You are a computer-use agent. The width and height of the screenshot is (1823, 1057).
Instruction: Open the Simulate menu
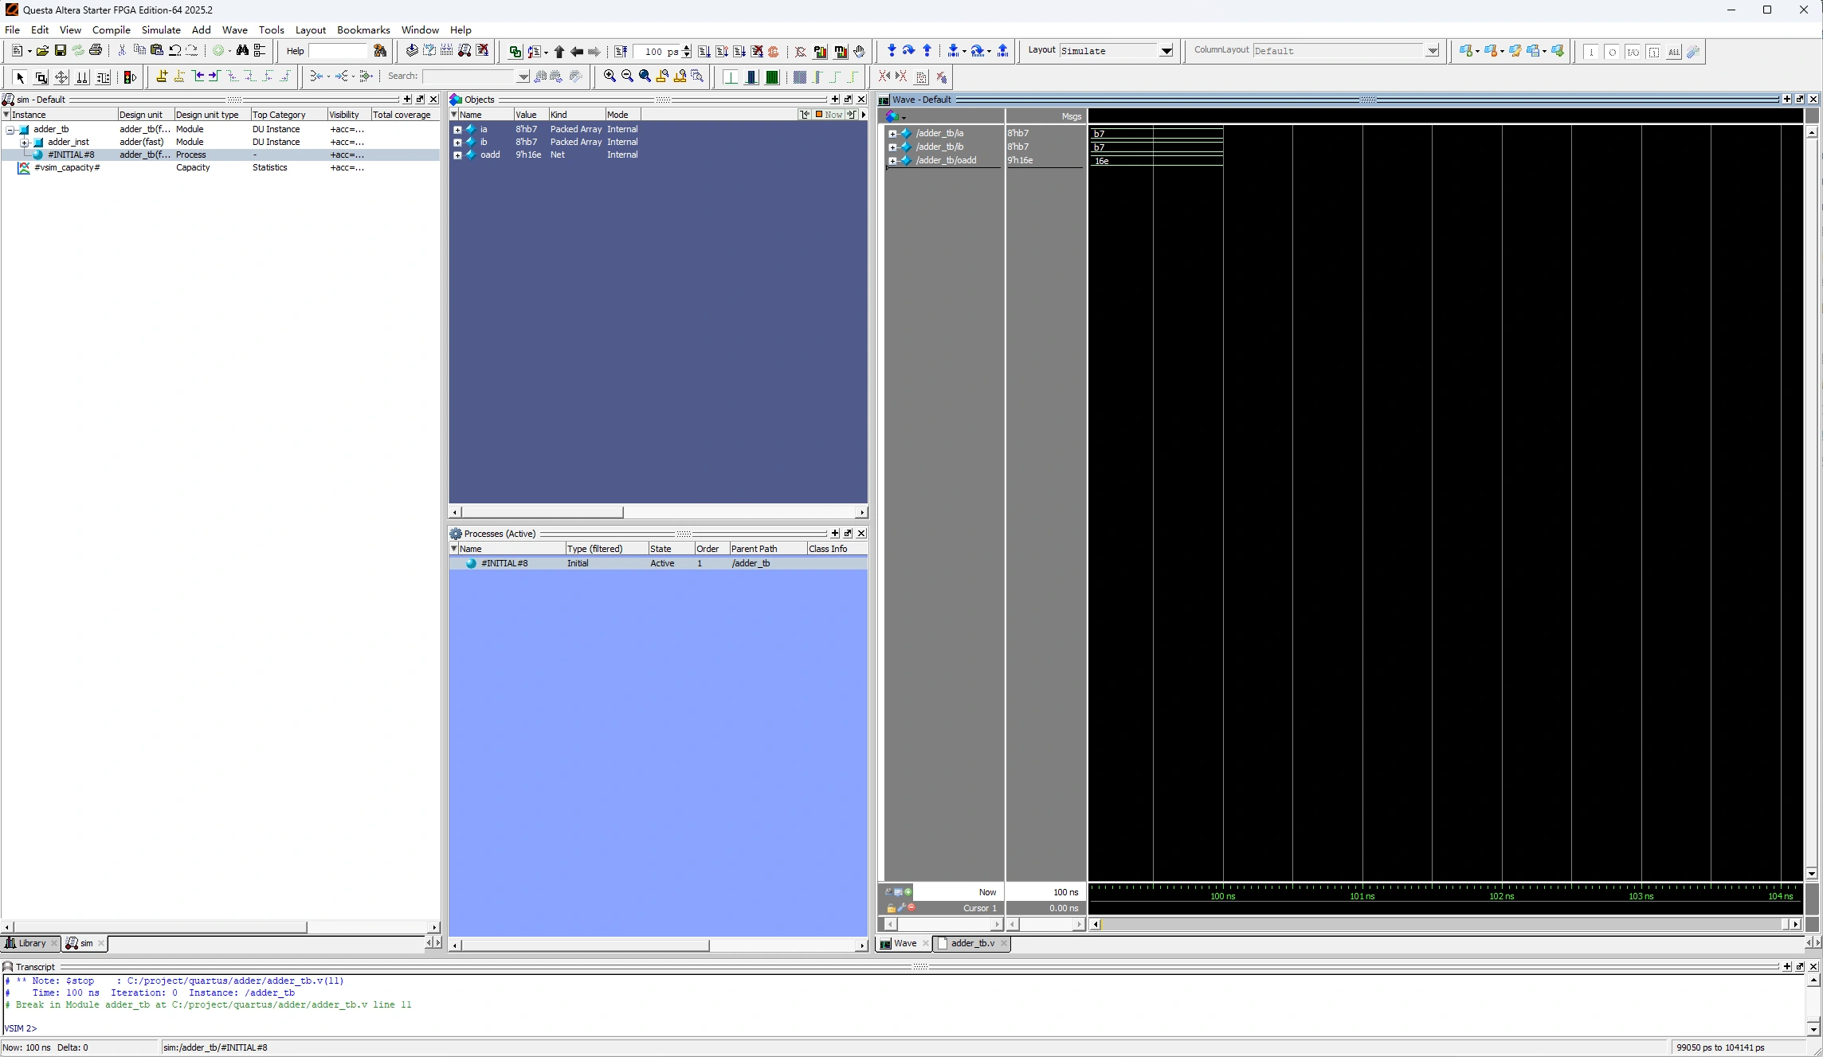161,29
